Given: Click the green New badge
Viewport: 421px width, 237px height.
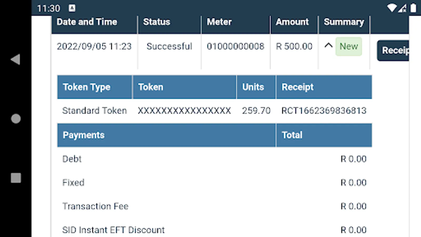Looking at the screenshot, I should tap(349, 47).
